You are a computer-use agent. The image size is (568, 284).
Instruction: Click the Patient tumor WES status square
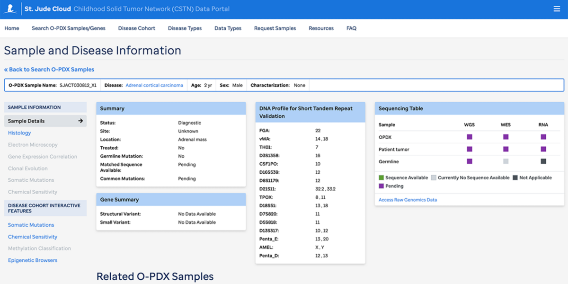point(506,149)
